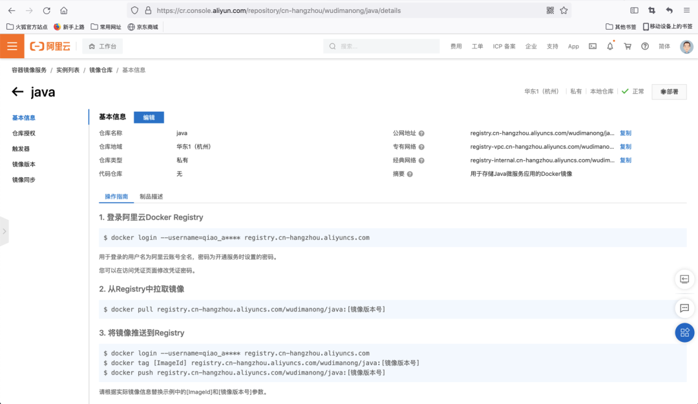Open 费用 in top navigation
Screen dimensions: 698x404
[456, 47]
